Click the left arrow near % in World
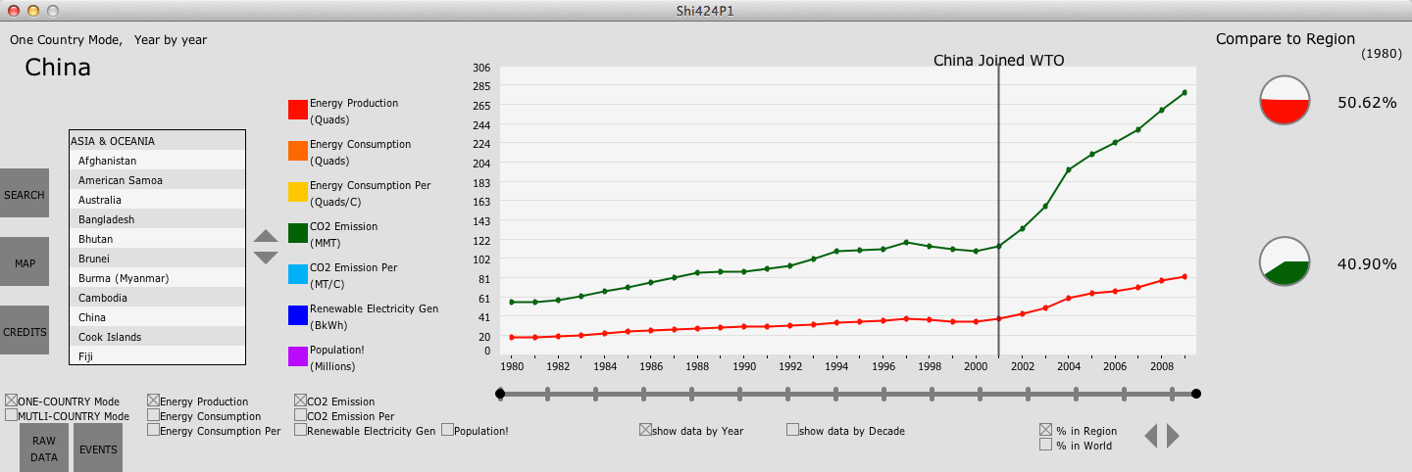1412x472 pixels. 1150,436
